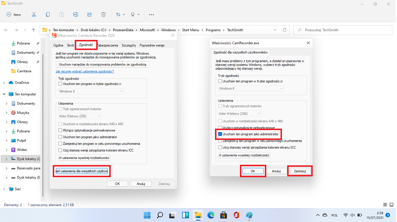The height and width of the screenshot is (222, 397).
Task: Expand Muzyka under Ten komputer
Action: tap(7, 113)
